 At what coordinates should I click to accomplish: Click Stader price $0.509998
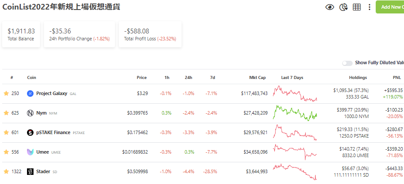tap(138, 171)
